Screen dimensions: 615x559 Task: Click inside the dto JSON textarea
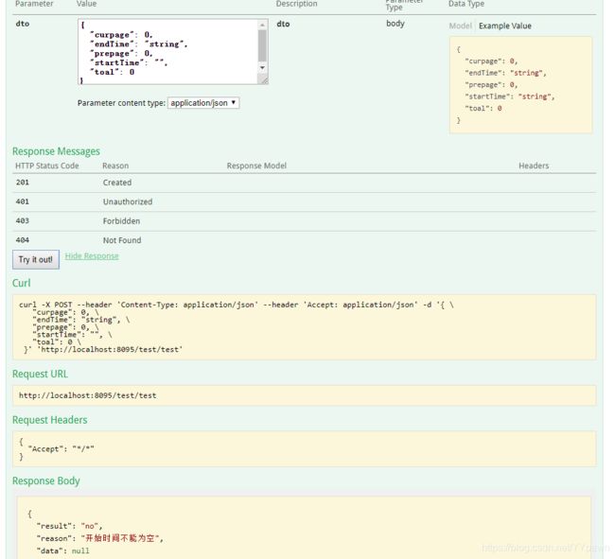pos(167,52)
